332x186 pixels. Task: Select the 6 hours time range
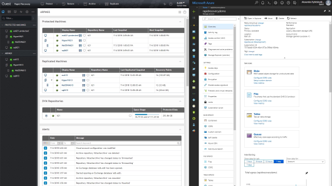[x=259, y=162]
